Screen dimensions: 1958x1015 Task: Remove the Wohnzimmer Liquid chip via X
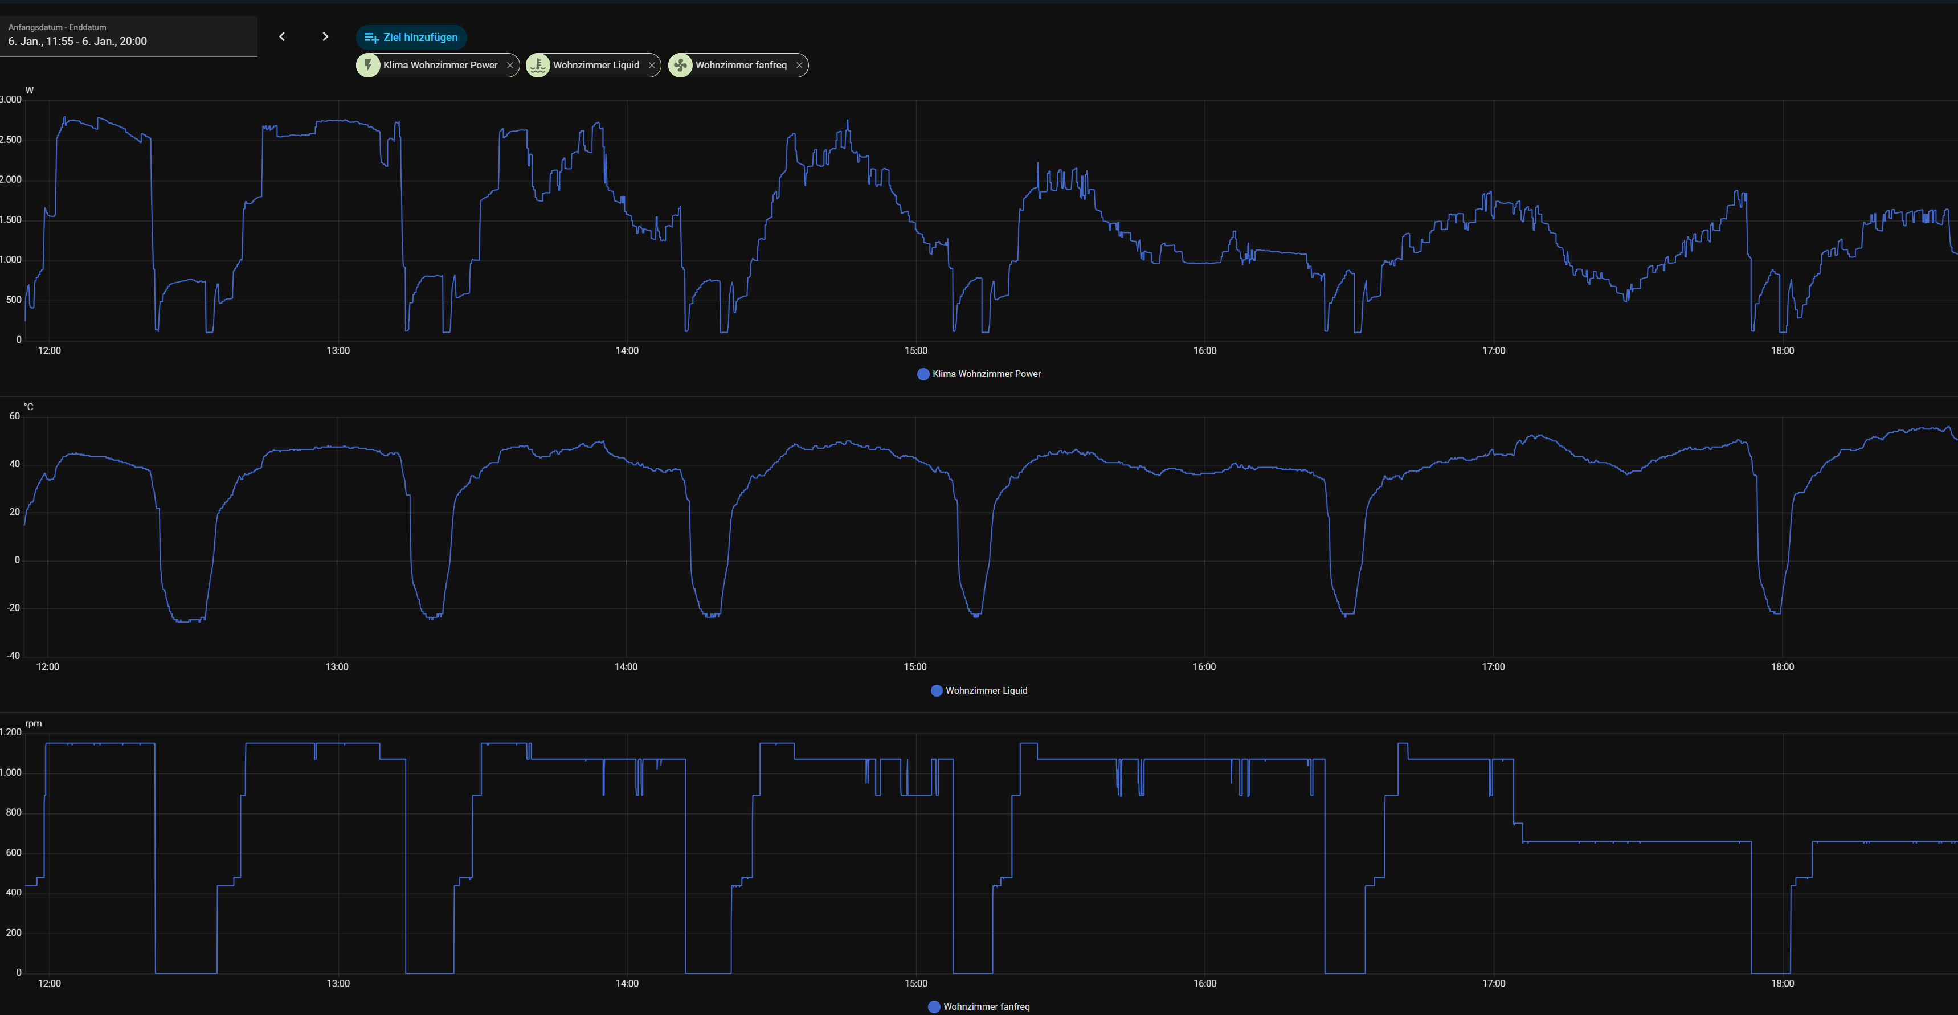click(651, 66)
